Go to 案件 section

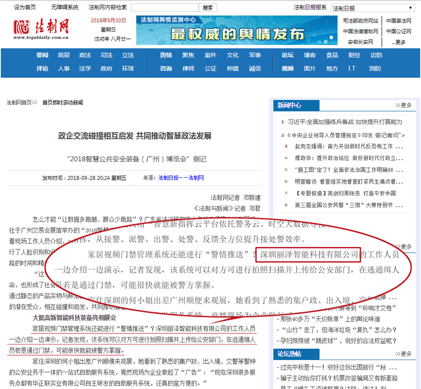point(210,55)
